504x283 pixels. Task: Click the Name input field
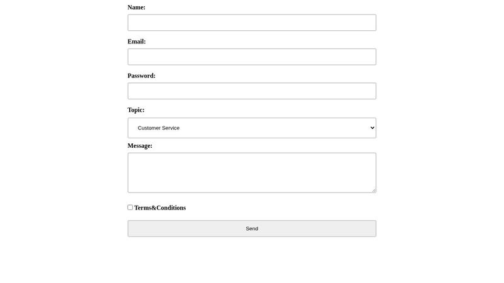pos(252,23)
